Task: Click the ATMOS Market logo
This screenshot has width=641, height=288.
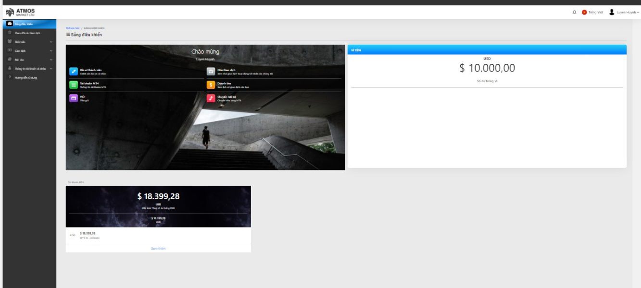Action: coord(20,12)
